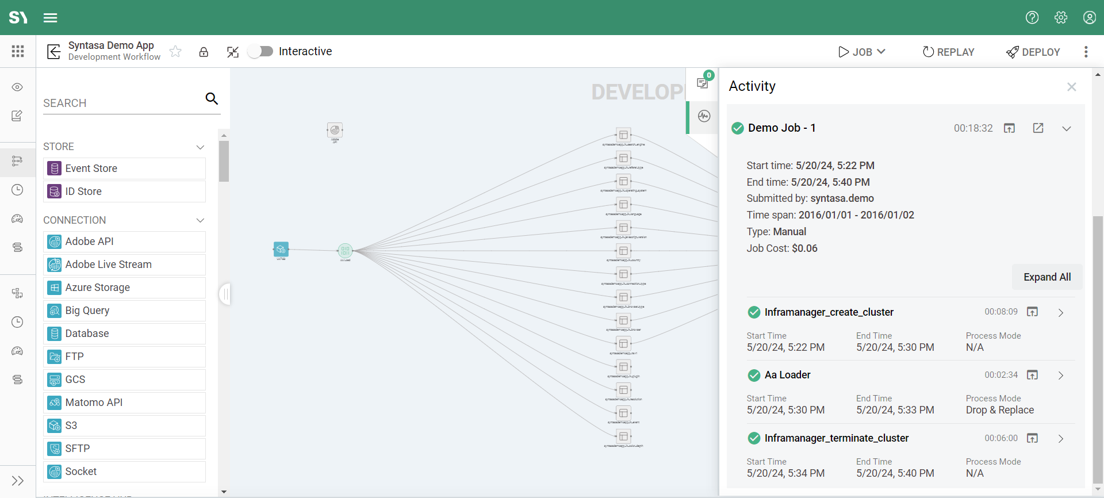This screenshot has width=1104, height=498.
Task: Open the hamburger navigation menu
Action: 51,18
